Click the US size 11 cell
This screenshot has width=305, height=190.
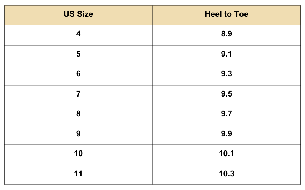point(78,174)
